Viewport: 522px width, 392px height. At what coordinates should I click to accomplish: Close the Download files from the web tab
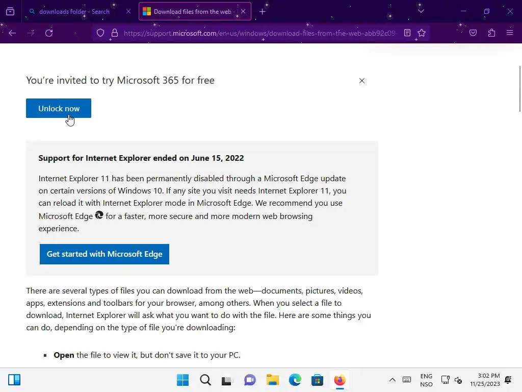point(243,11)
